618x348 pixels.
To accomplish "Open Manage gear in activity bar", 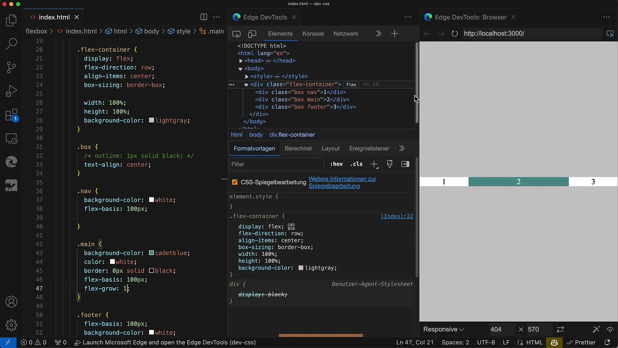I will coord(12,325).
